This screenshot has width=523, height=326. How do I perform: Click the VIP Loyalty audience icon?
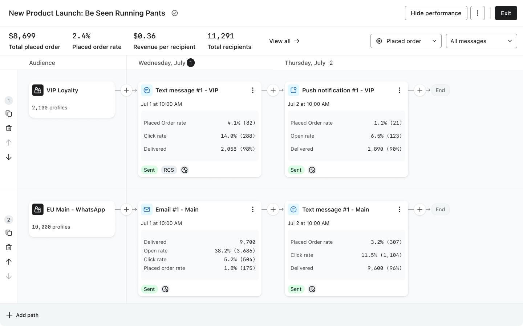pyautogui.click(x=38, y=90)
